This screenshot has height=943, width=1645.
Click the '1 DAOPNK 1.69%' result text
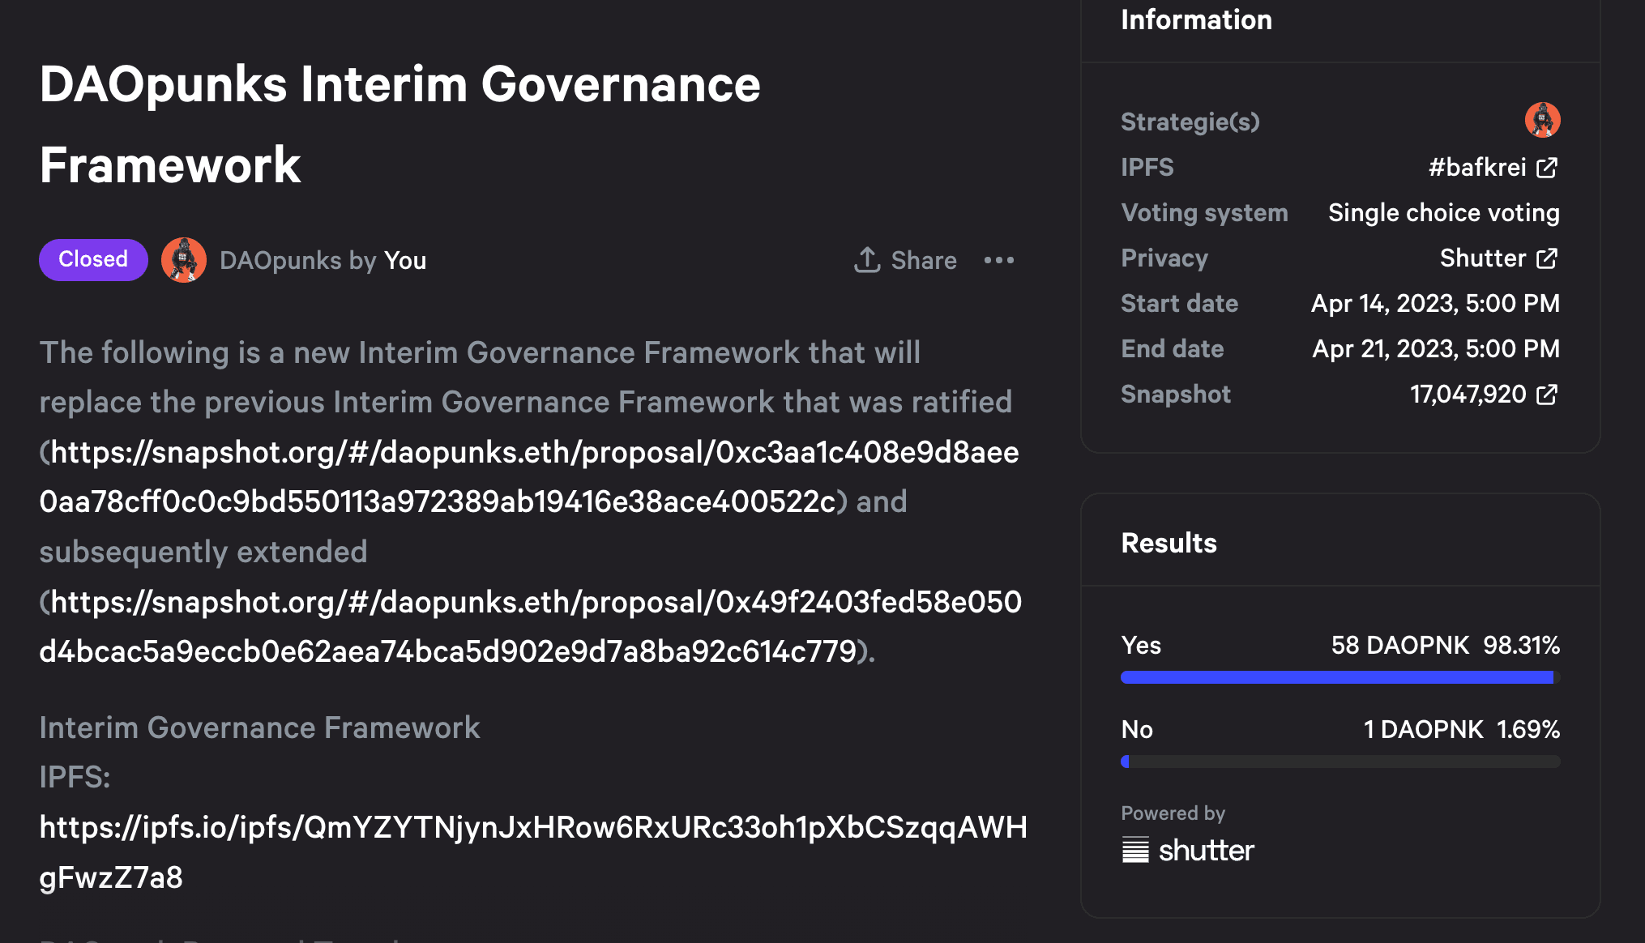tap(1462, 730)
